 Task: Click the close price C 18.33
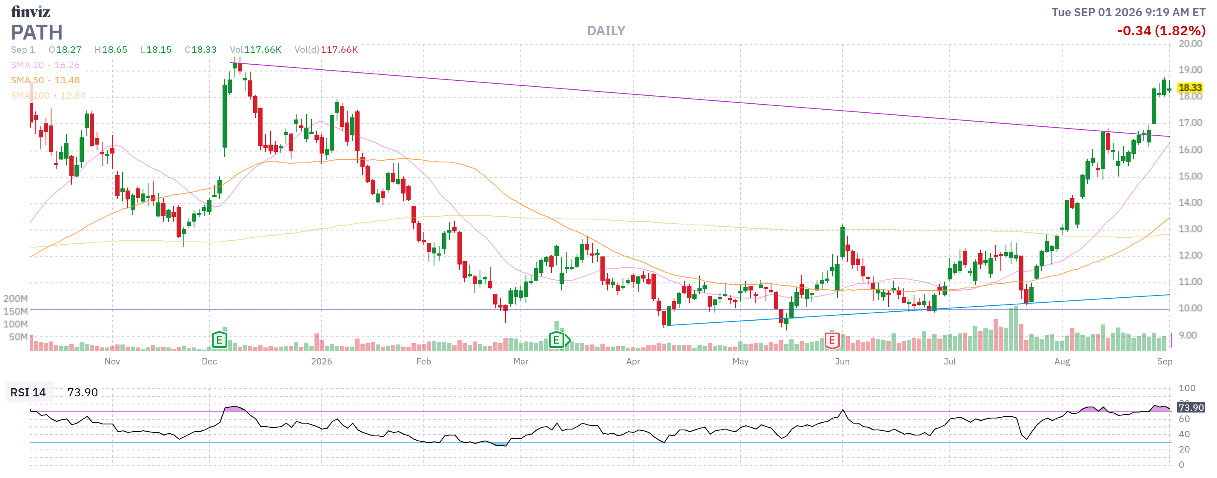point(201,50)
